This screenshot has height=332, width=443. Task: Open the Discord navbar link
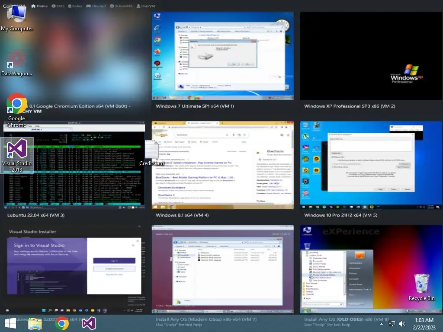(96, 6)
